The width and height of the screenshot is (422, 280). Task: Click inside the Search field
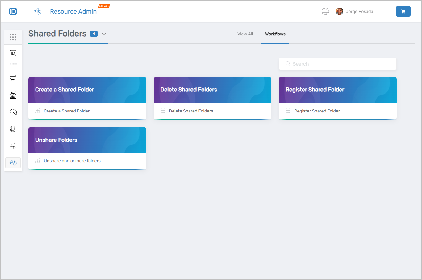[337, 64]
